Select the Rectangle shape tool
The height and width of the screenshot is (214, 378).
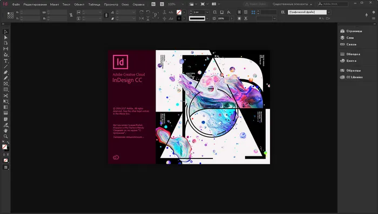pos(5,89)
